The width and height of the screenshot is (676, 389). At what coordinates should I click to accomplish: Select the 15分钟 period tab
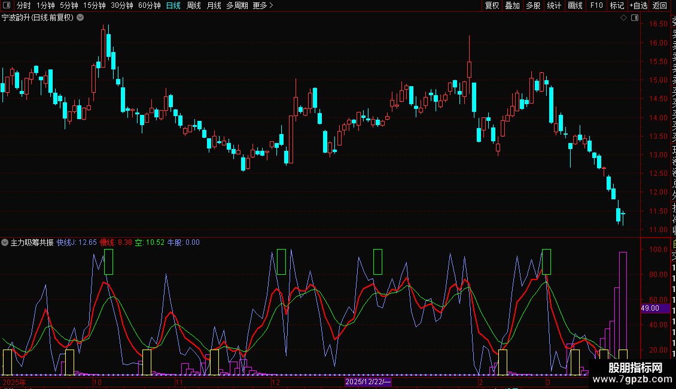[95, 5]
